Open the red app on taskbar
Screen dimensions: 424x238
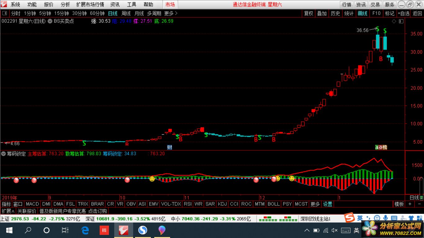coord(104,230)
